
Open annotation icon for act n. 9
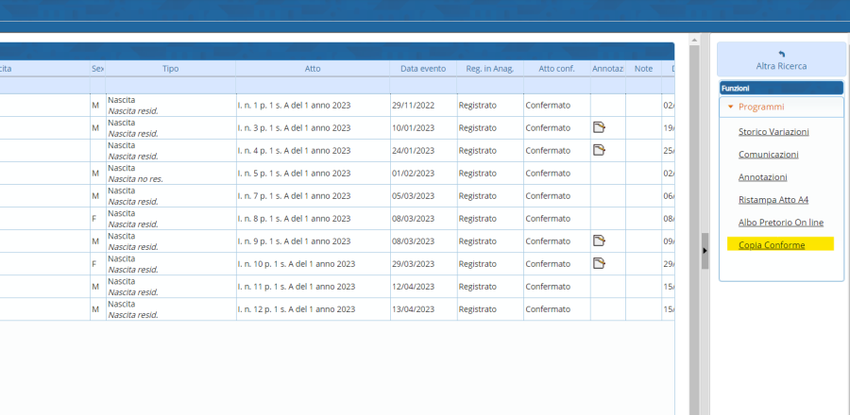point(599,241)
